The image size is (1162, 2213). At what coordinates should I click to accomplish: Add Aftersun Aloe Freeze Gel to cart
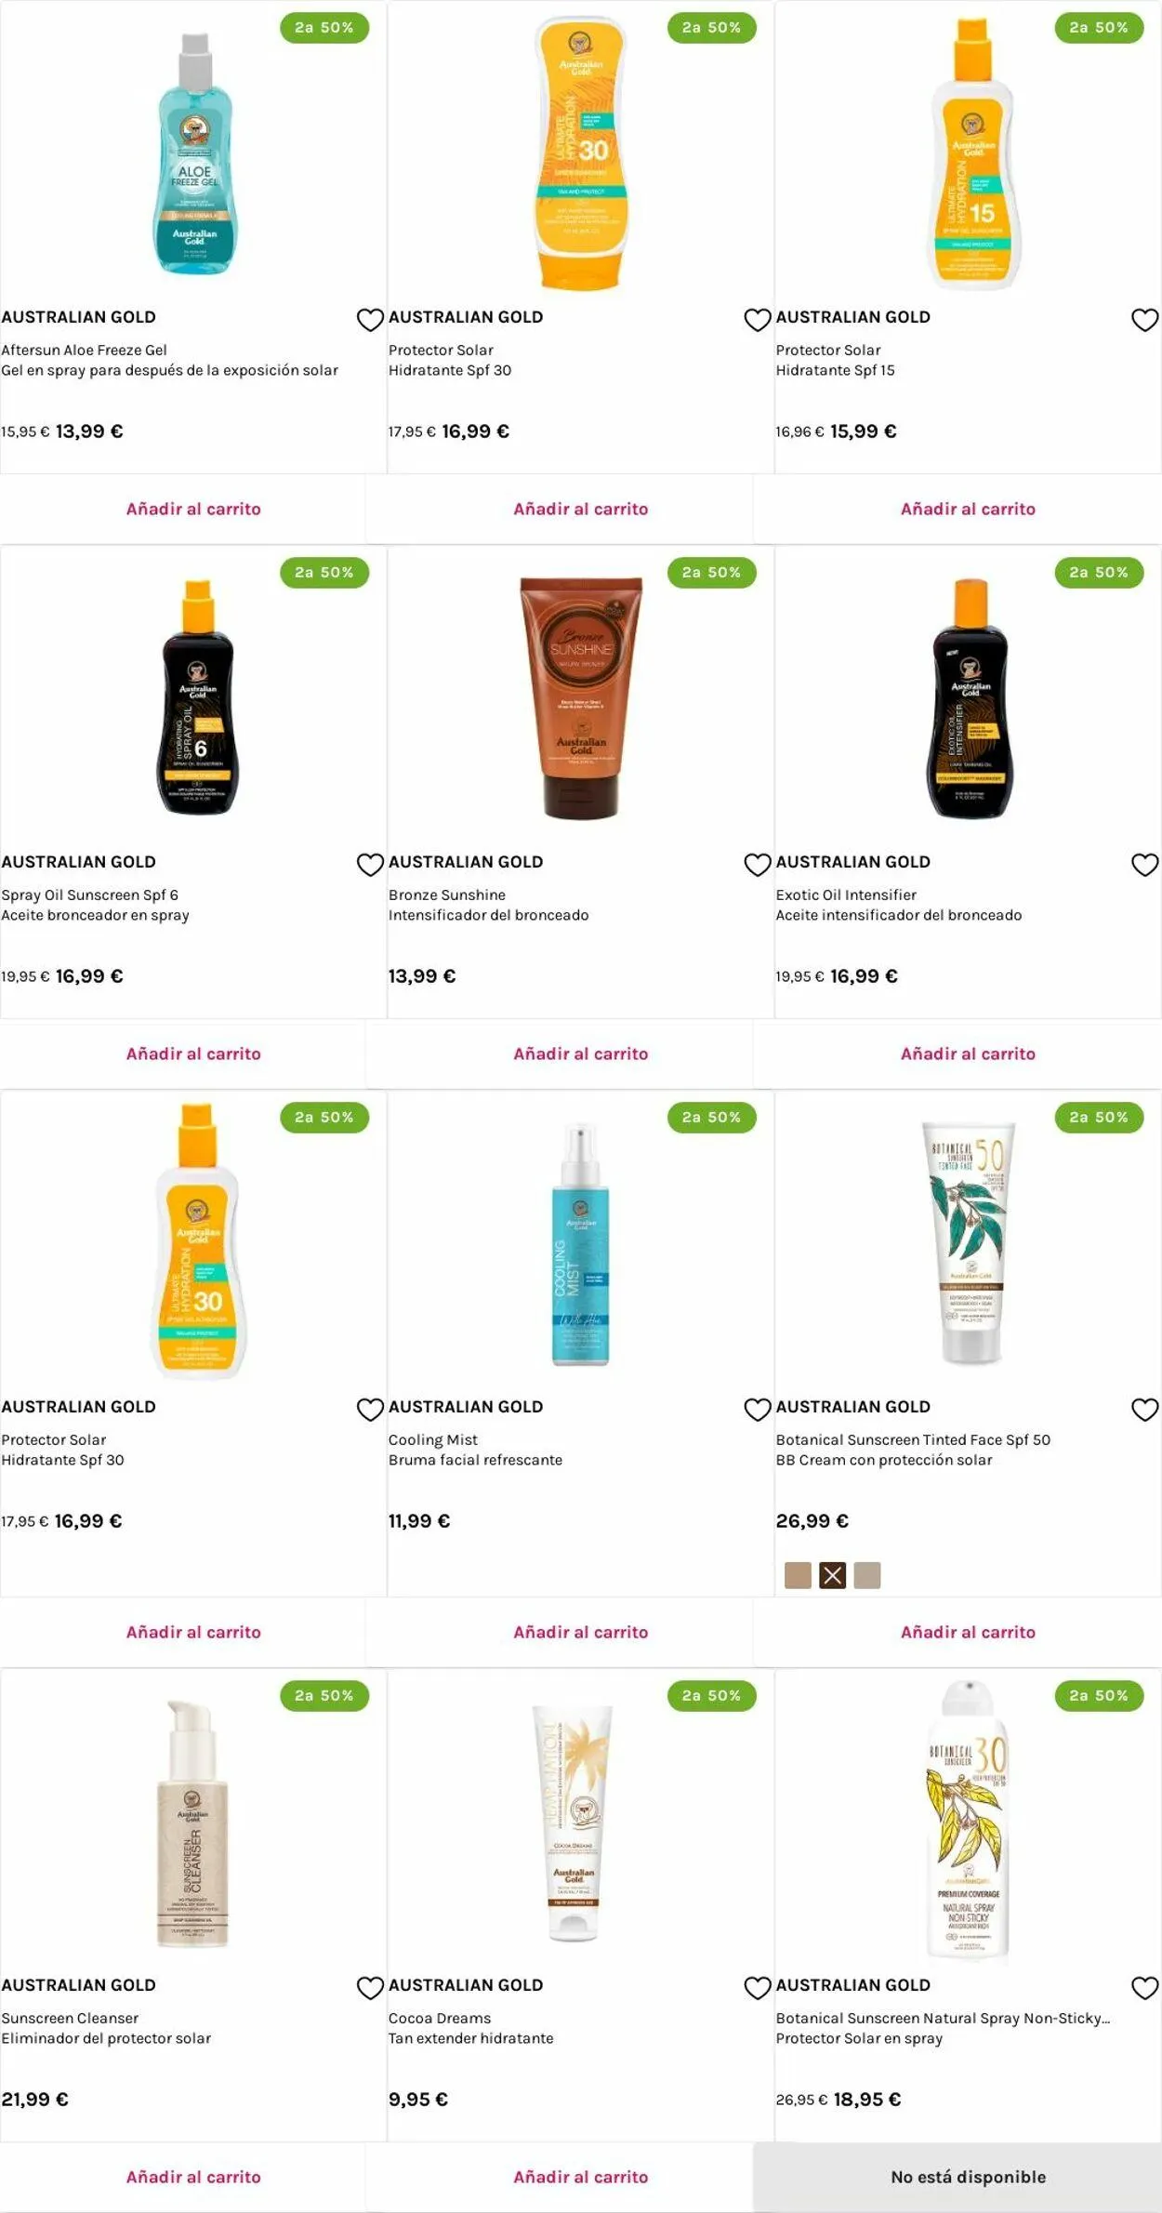coord(193,509)
